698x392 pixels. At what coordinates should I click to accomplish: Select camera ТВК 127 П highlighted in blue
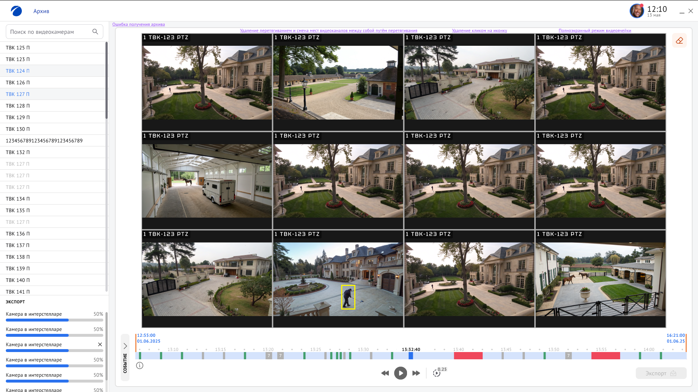click(18, 94)
